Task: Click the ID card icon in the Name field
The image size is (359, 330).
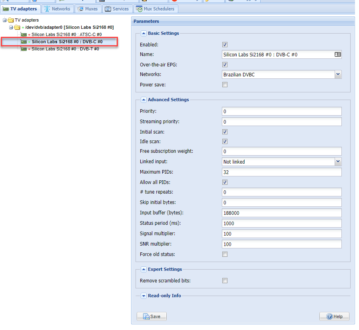Action: click(x=337, y=54)
